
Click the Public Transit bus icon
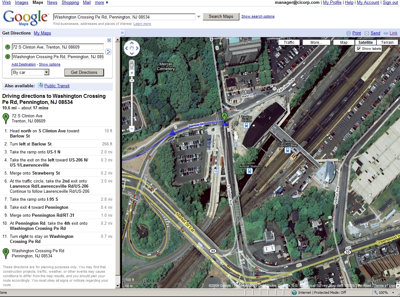41,85
